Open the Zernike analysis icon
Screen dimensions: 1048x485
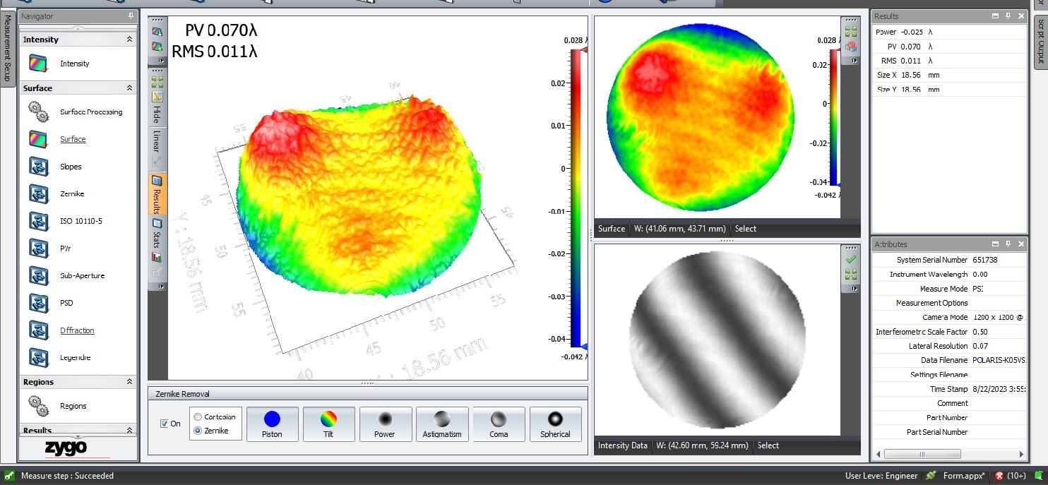[x=38, y=193]
